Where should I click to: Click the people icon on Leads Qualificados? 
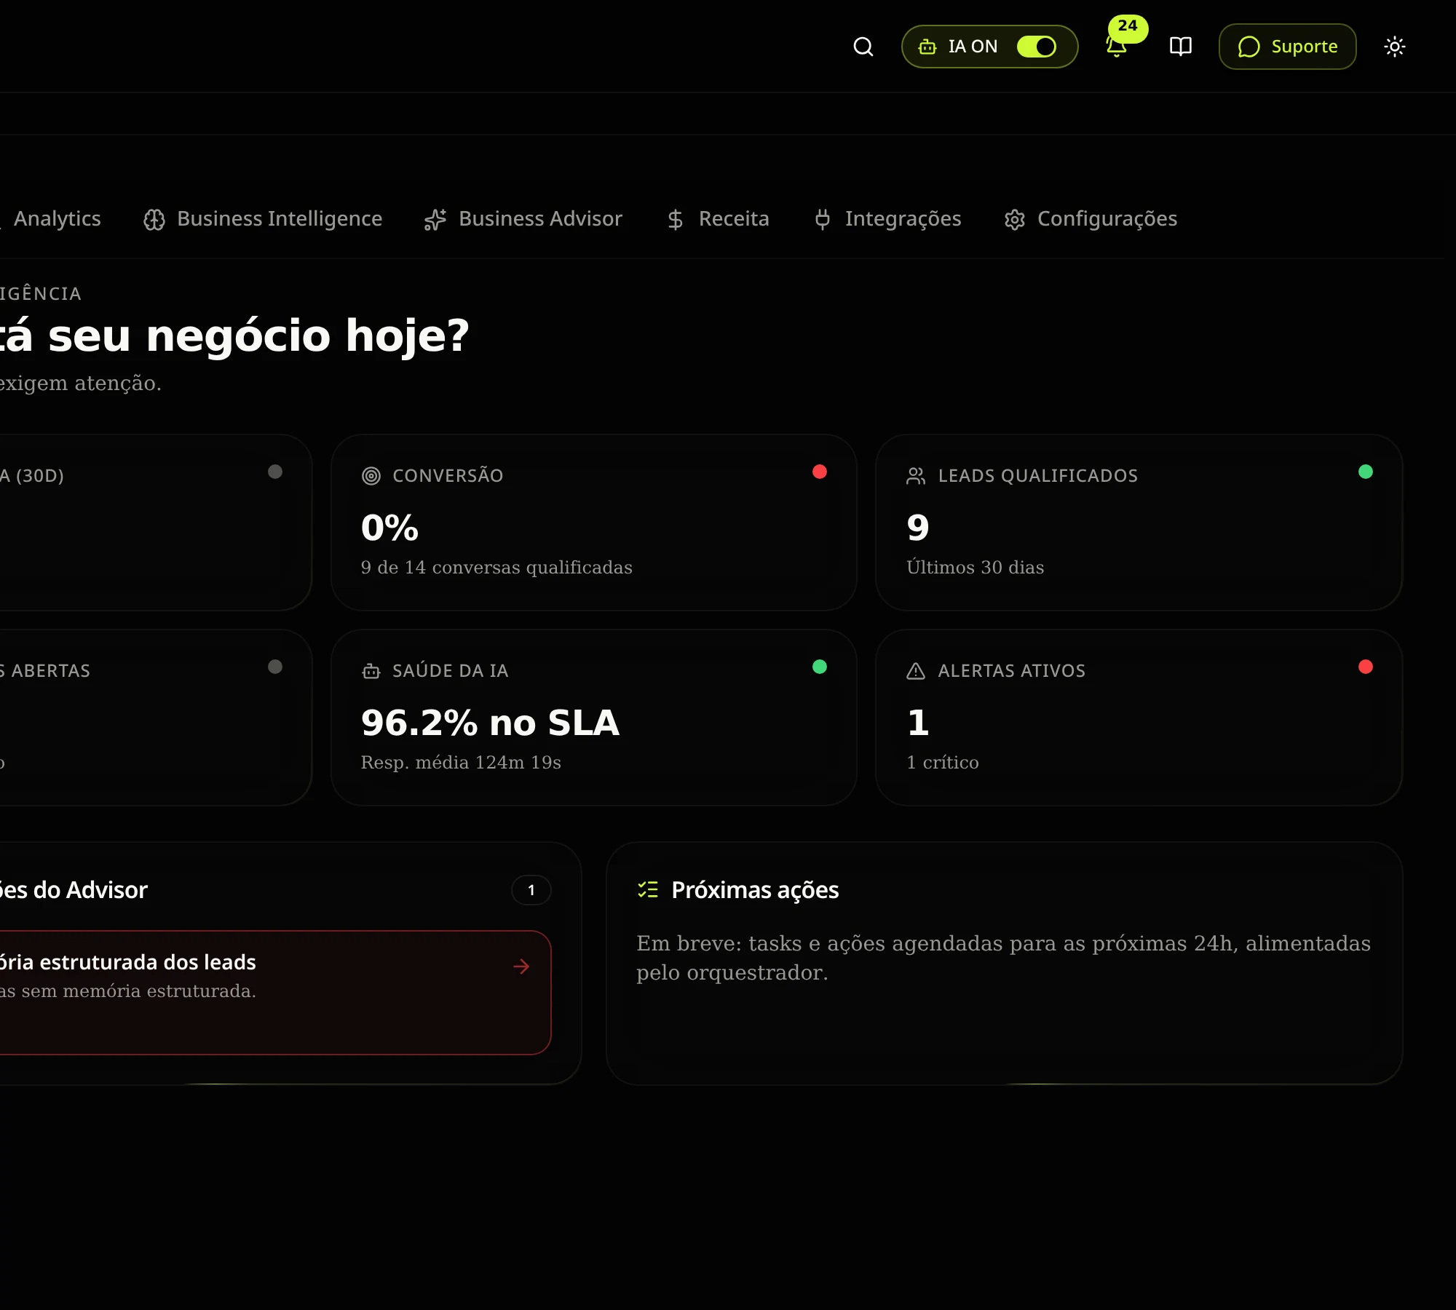click(916, 476)
